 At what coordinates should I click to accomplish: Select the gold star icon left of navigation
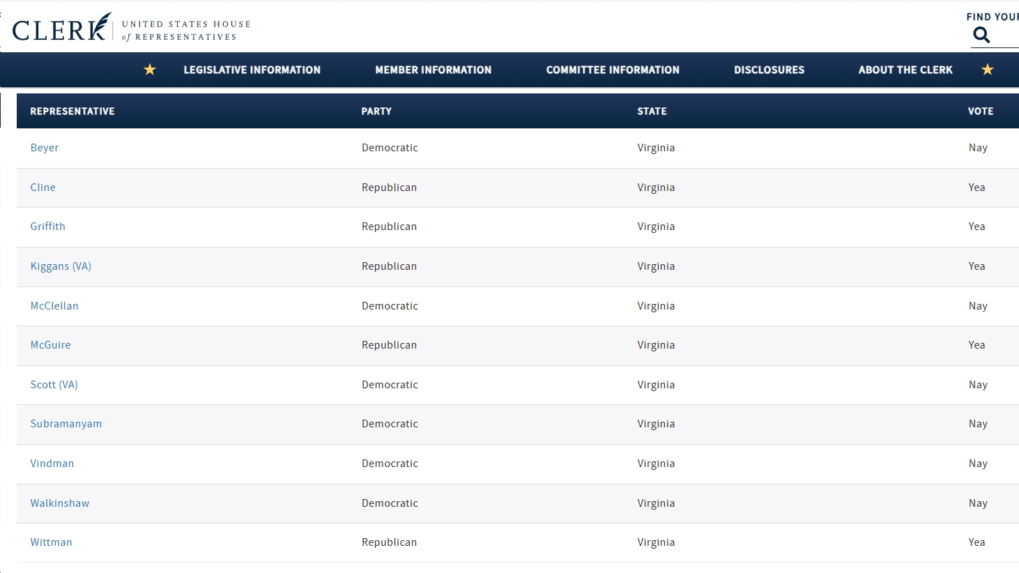tap(149, 69)
